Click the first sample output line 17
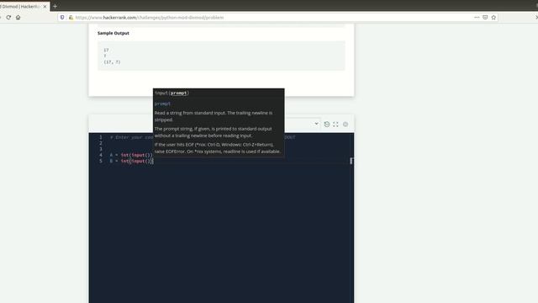The width and height of the screenshot is (538, 303). 106,50
